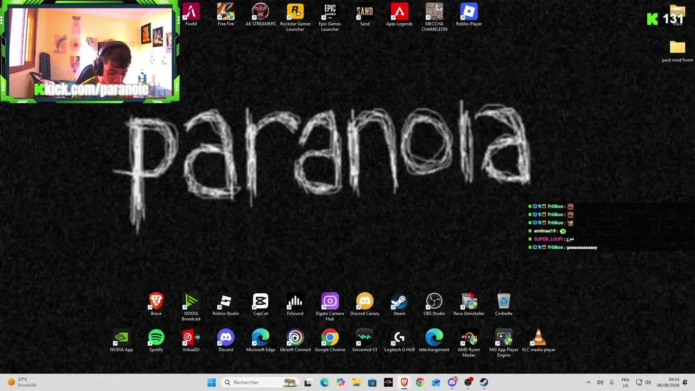Select the Epic Games Launcher icon
This screenshot has width=695, height=391.
click(330, 17)
